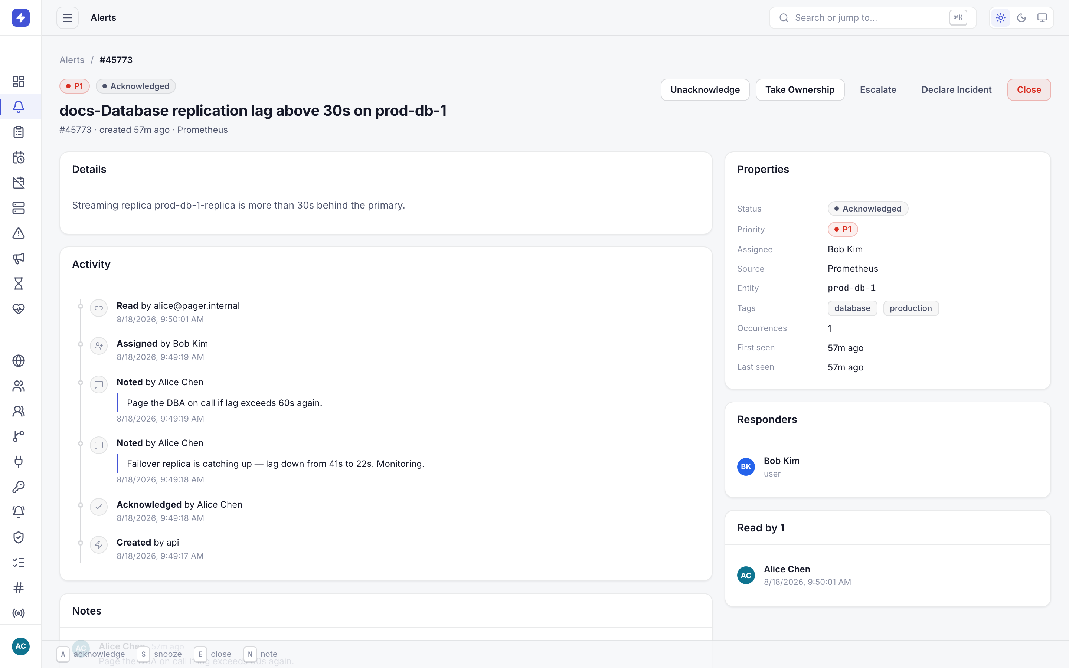Click the close shortcut hint in footer
Image resolution: width=1069 pixels, height=668 pixels.
pos(213,654)
